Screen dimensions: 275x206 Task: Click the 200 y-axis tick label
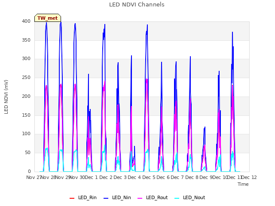point(26,96)
